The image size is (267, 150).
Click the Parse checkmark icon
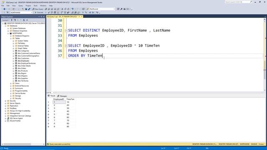click(49, 12)
